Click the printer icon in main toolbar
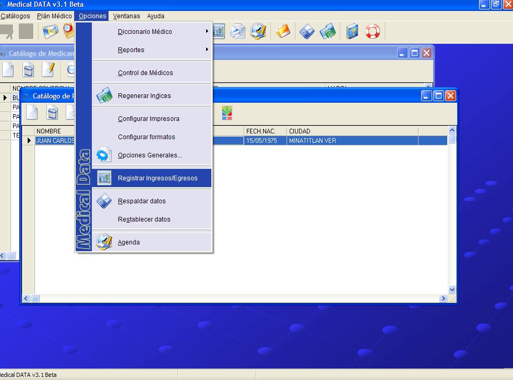 pos(238,31)
